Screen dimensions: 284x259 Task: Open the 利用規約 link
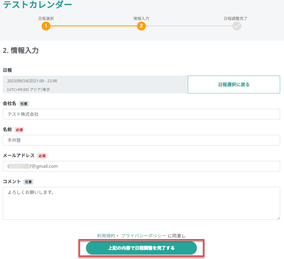click(x=106, y=236)
